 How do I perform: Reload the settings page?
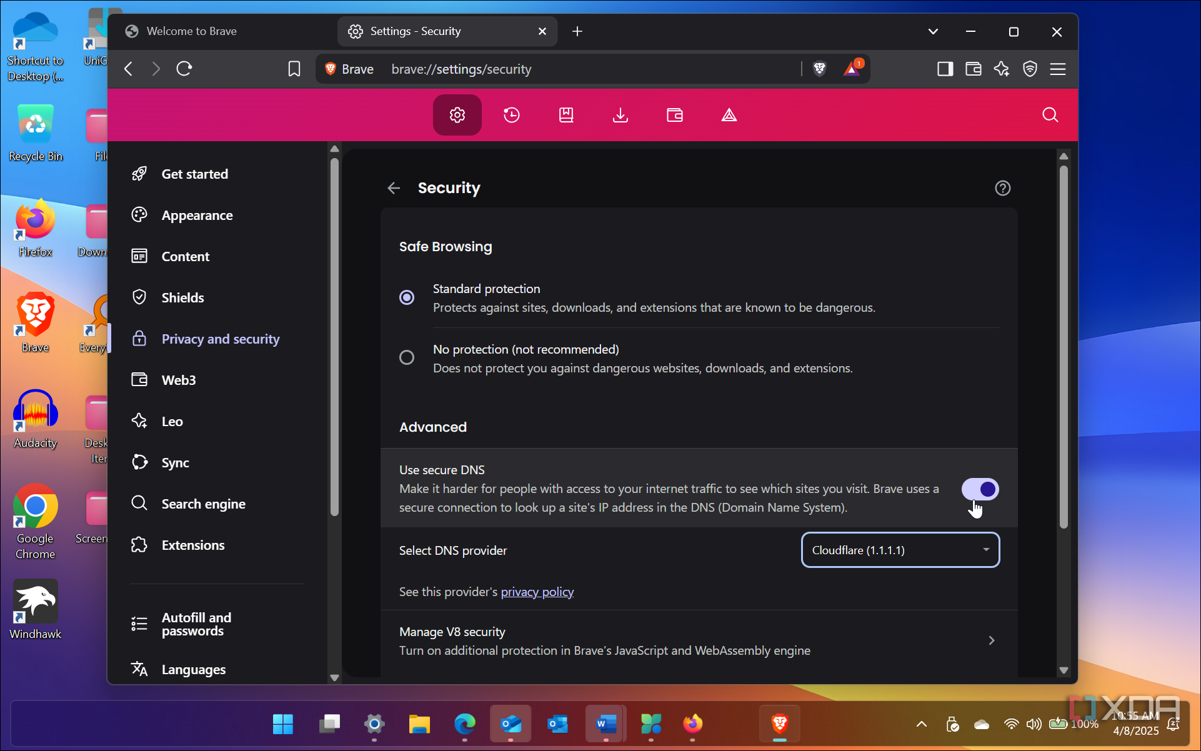tap(184, 69)
